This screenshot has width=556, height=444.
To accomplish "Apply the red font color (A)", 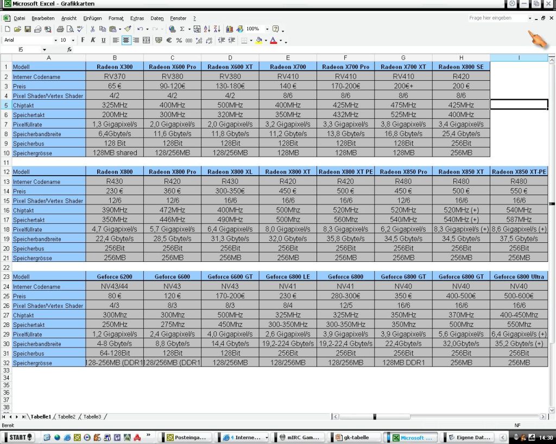I will (274, 40).
